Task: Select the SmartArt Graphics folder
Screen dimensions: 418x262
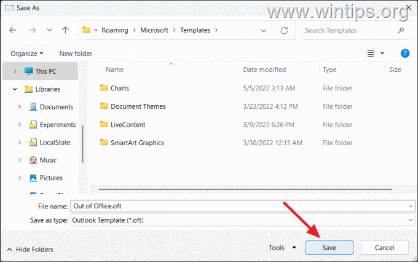Action: pos(137,143)
